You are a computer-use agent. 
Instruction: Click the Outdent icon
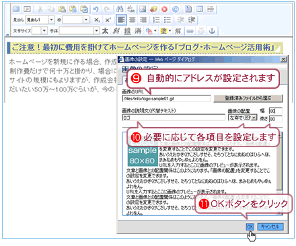180,20
